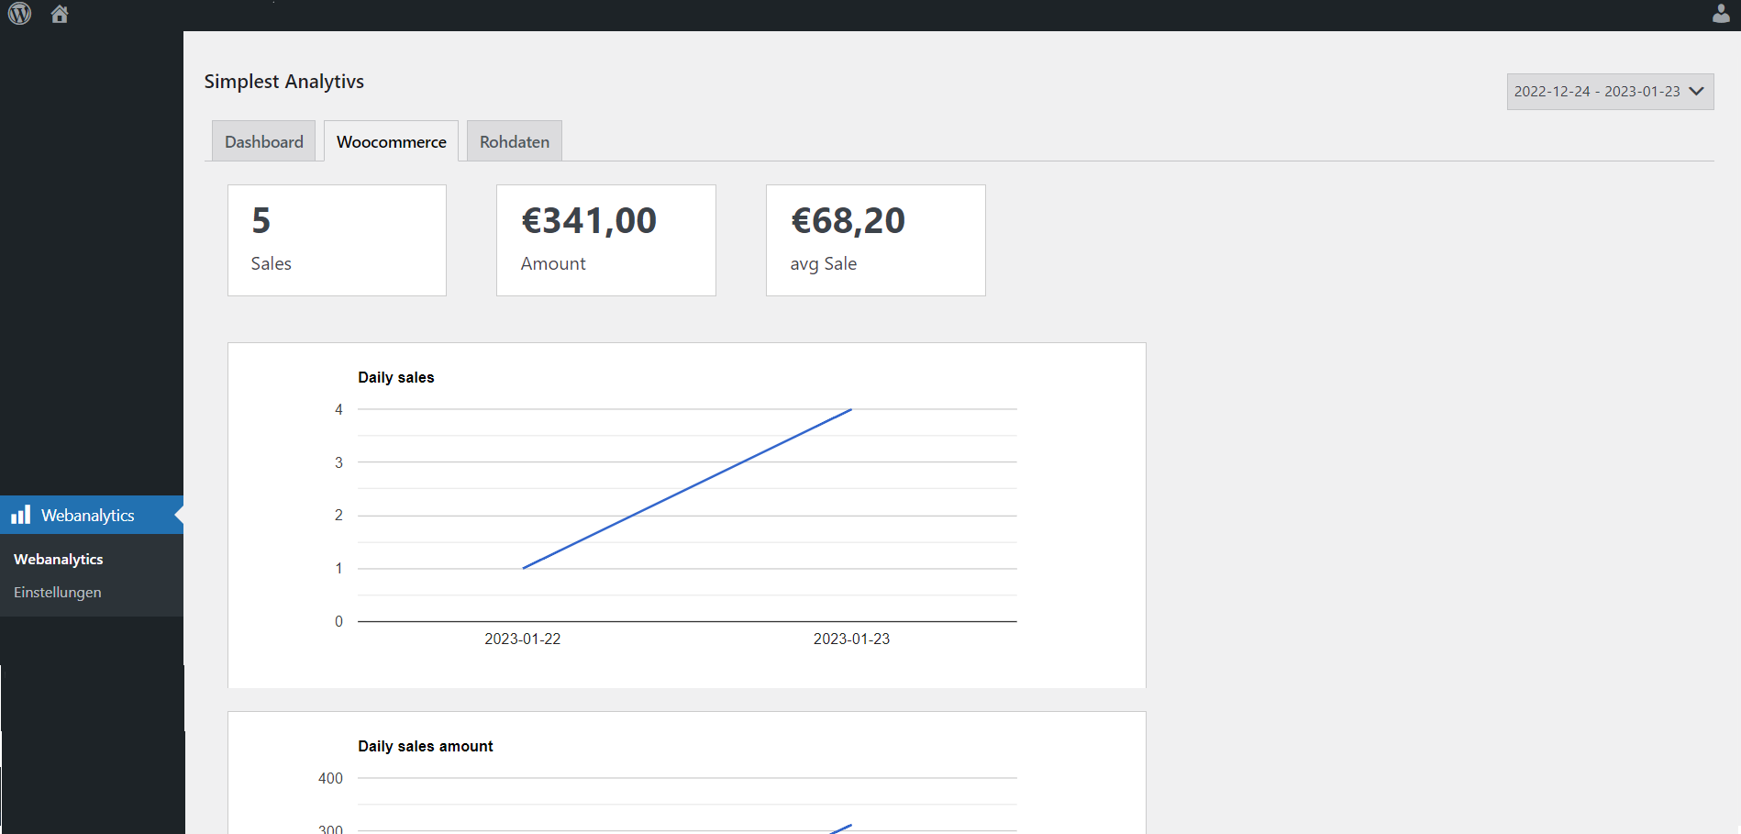Viewport: 1741px width, 834px height.
Task: Click the Webanalytics submenu link
Action: click(58, 559)
